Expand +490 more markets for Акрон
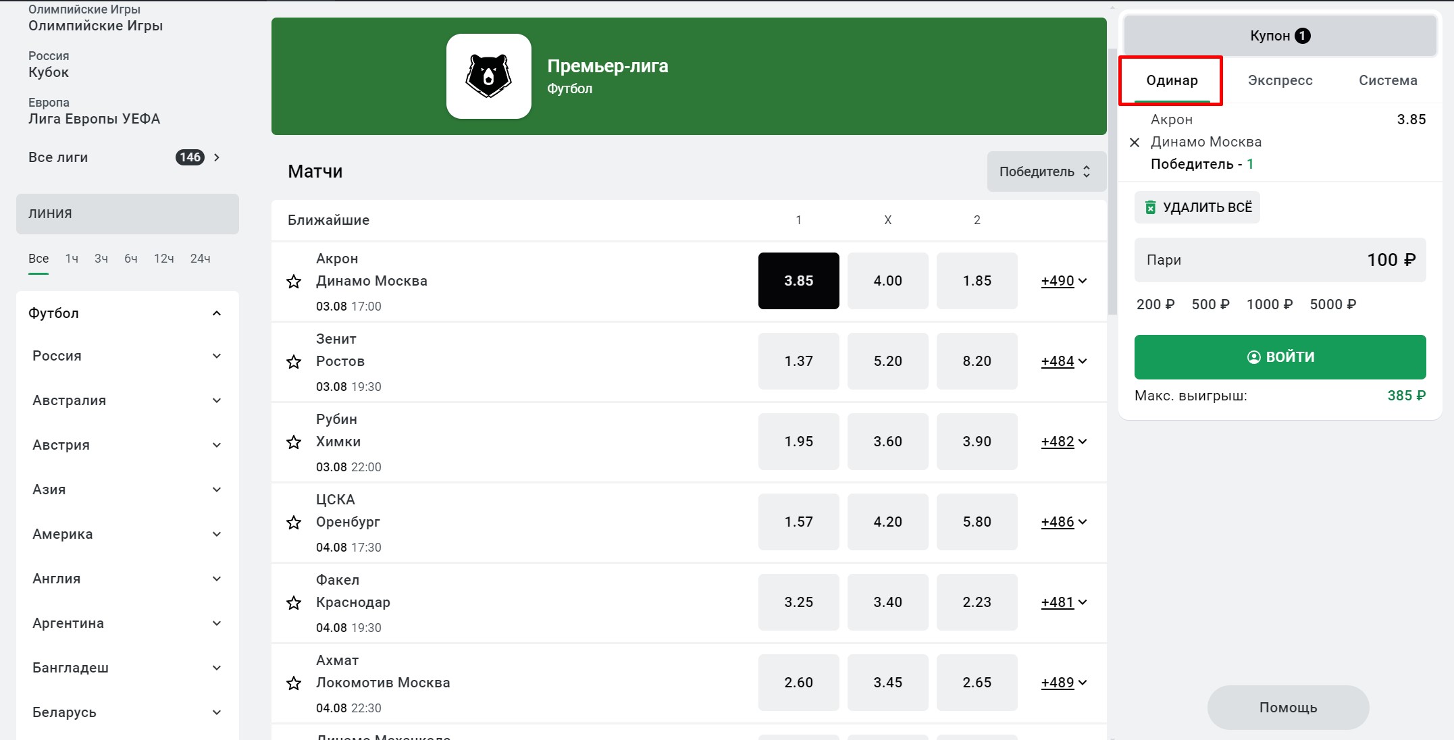Screen dimensions: 1454x740 tap(1064, 281)
